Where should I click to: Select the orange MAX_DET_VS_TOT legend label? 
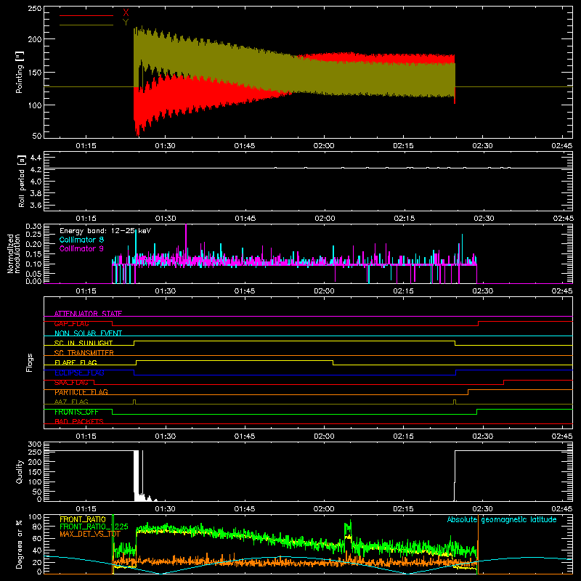tap(90, 534)
